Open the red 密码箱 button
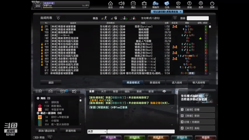249x140 pixels. tap(205, 137)
